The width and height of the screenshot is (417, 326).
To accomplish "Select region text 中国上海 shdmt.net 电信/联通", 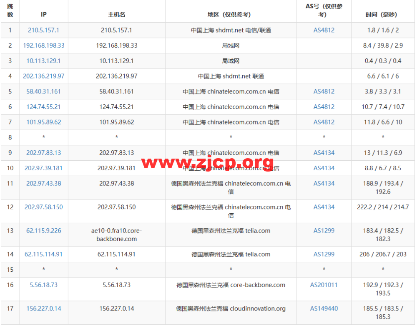I will (231, 30).
